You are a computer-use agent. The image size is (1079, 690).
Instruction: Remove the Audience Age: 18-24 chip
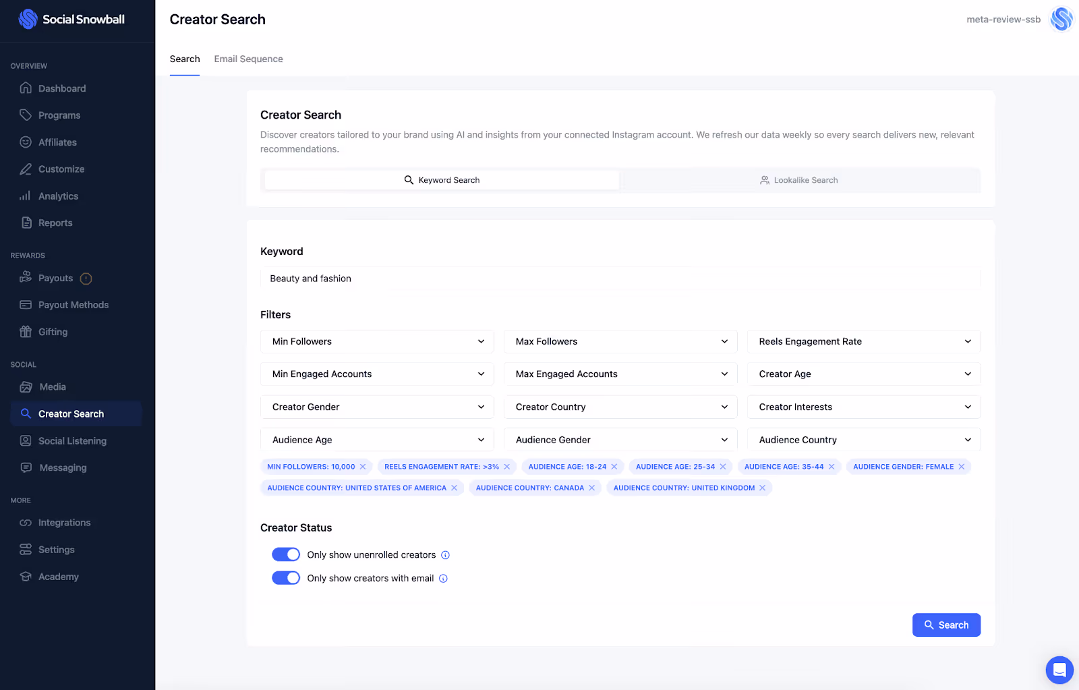point(614,467)
